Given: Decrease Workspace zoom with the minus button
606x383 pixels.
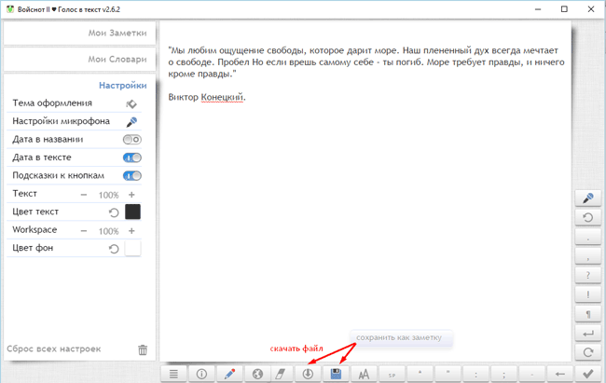Looking at the screenshot, I should pyautogui.click(x=84, y=231).
